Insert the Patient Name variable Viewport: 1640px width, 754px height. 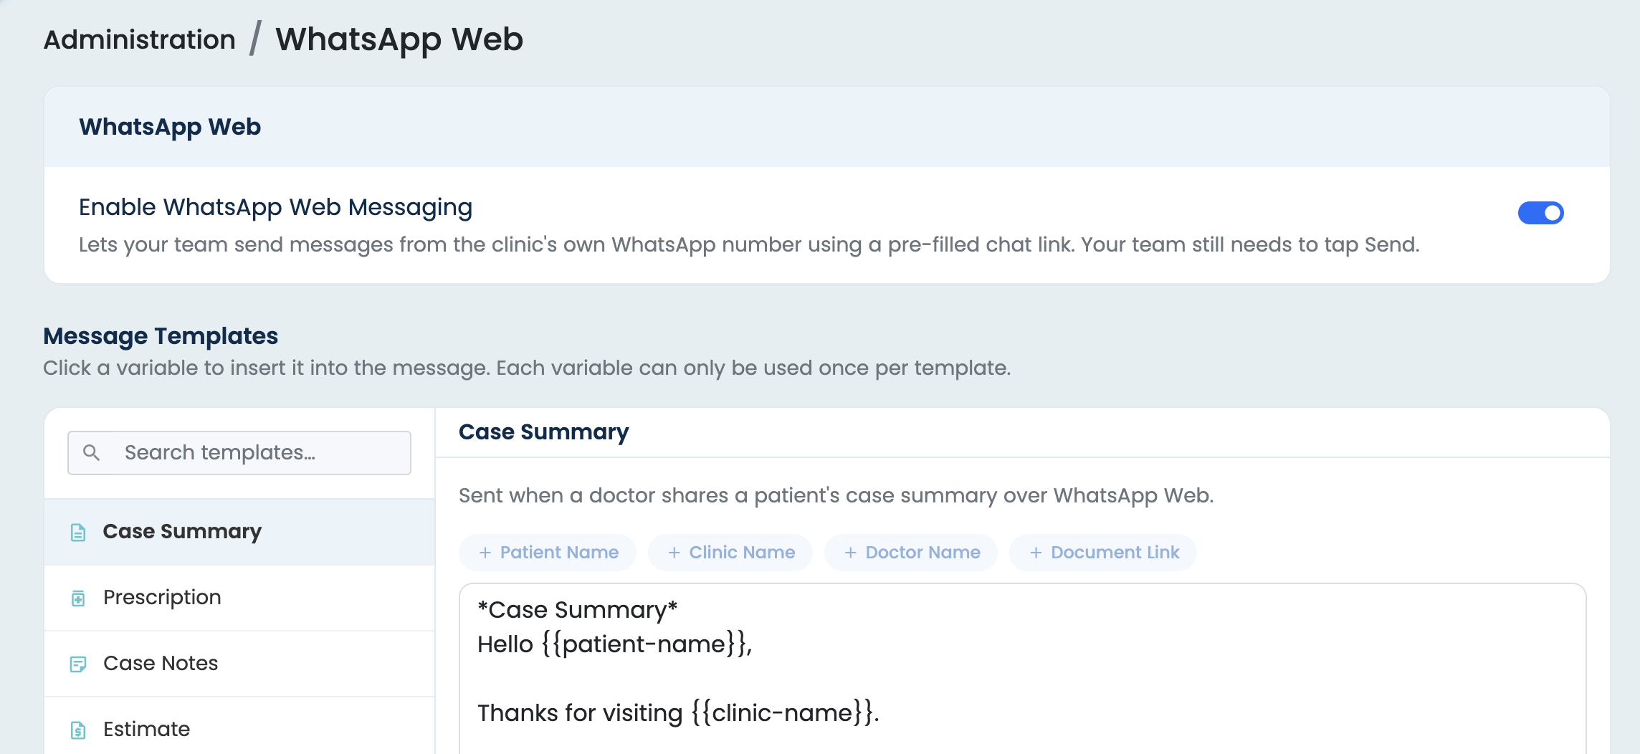[x=548, y=553]
